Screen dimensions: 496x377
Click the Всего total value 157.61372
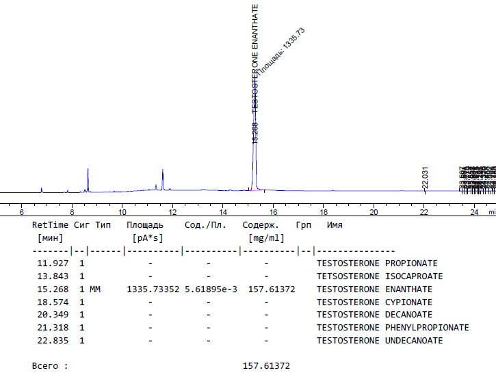pyautogui.click(x=266, y=366)
